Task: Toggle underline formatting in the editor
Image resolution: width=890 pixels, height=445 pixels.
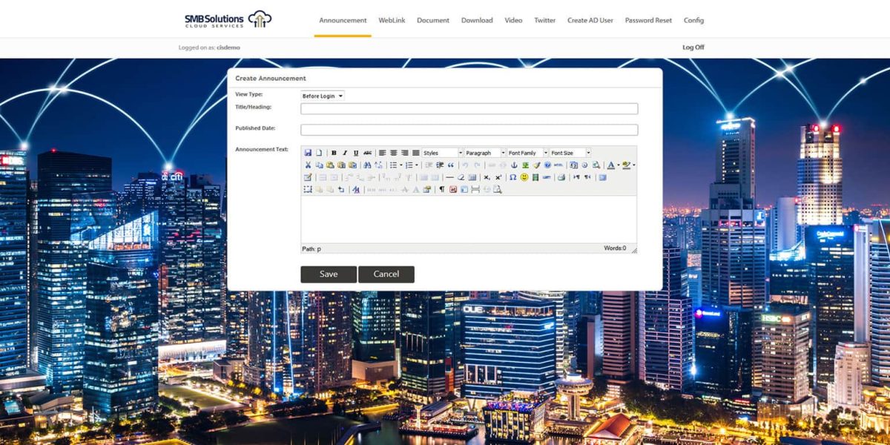Action: tap(355, 152)
